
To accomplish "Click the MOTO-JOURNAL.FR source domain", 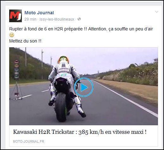I will click(28, 141).
